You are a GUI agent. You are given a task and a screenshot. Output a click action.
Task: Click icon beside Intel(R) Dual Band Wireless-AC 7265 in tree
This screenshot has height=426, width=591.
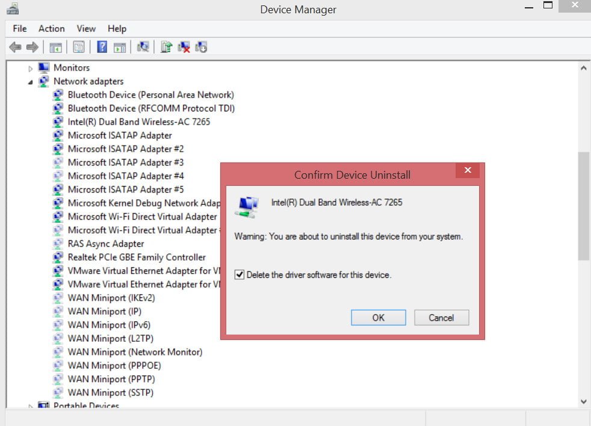click(x=58, y=122)
